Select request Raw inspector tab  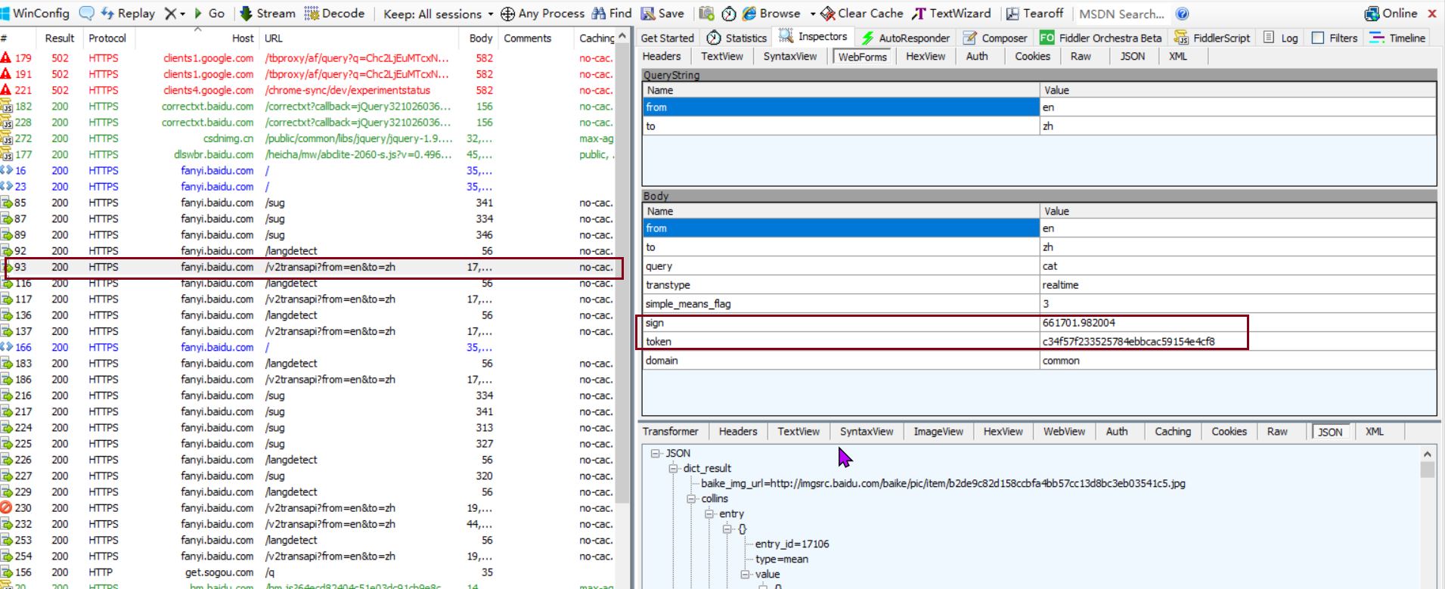[1081, 56]
